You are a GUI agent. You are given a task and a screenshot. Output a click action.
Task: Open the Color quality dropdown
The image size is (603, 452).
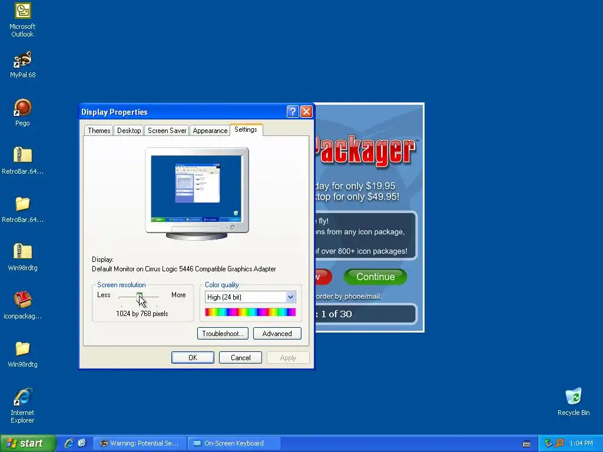click(x=290, y=297)
